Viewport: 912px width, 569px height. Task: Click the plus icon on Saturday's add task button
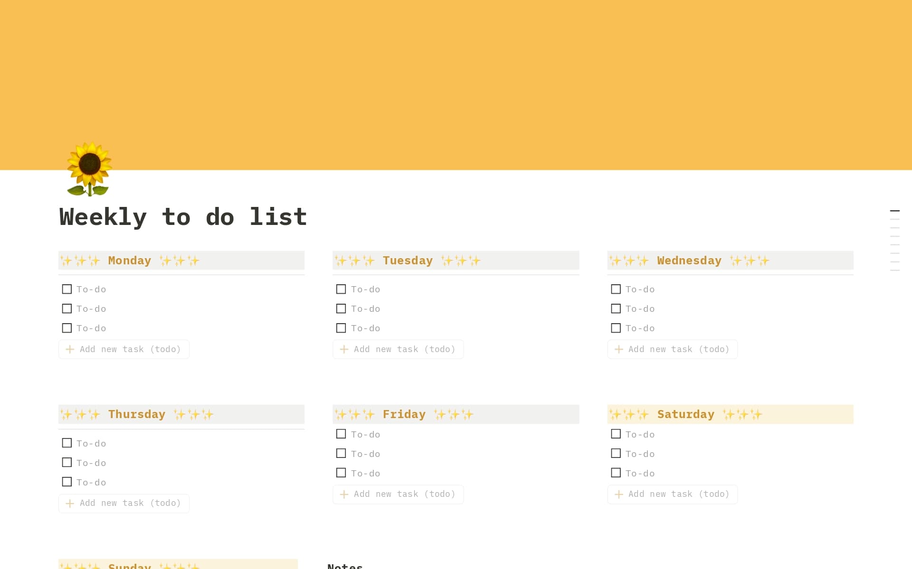[x=618, y=494]
